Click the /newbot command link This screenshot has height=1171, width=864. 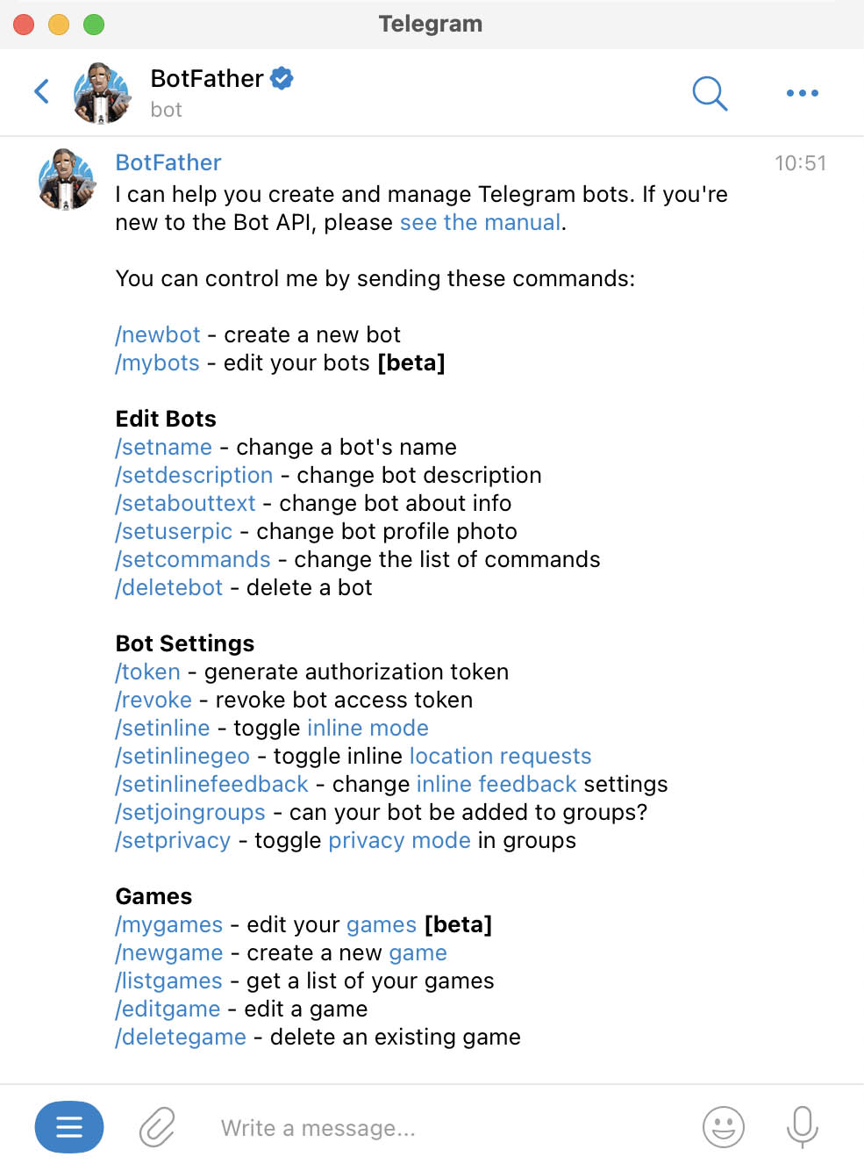click(158, 334)
